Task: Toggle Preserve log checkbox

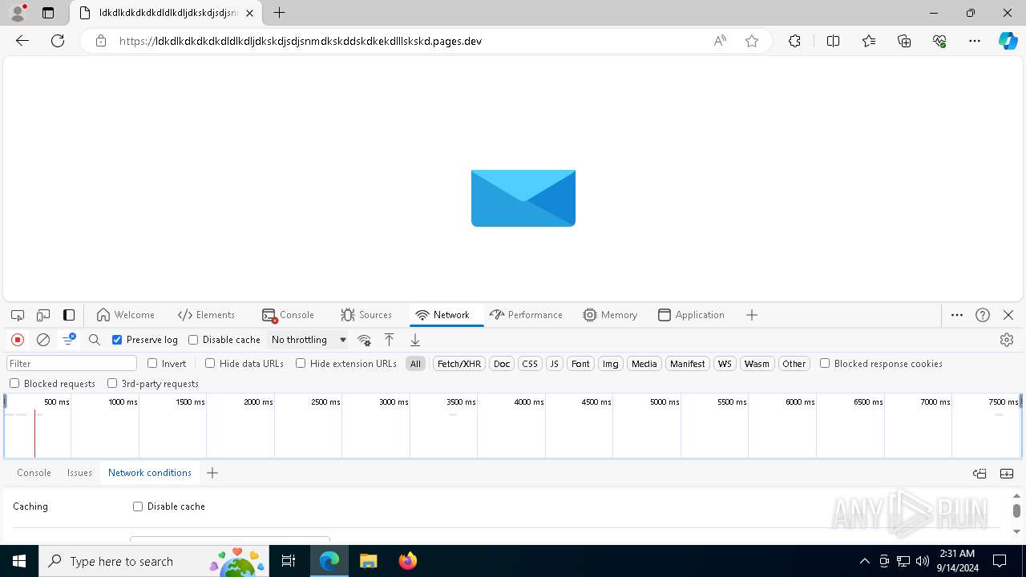Action: [x=117, y=340]
